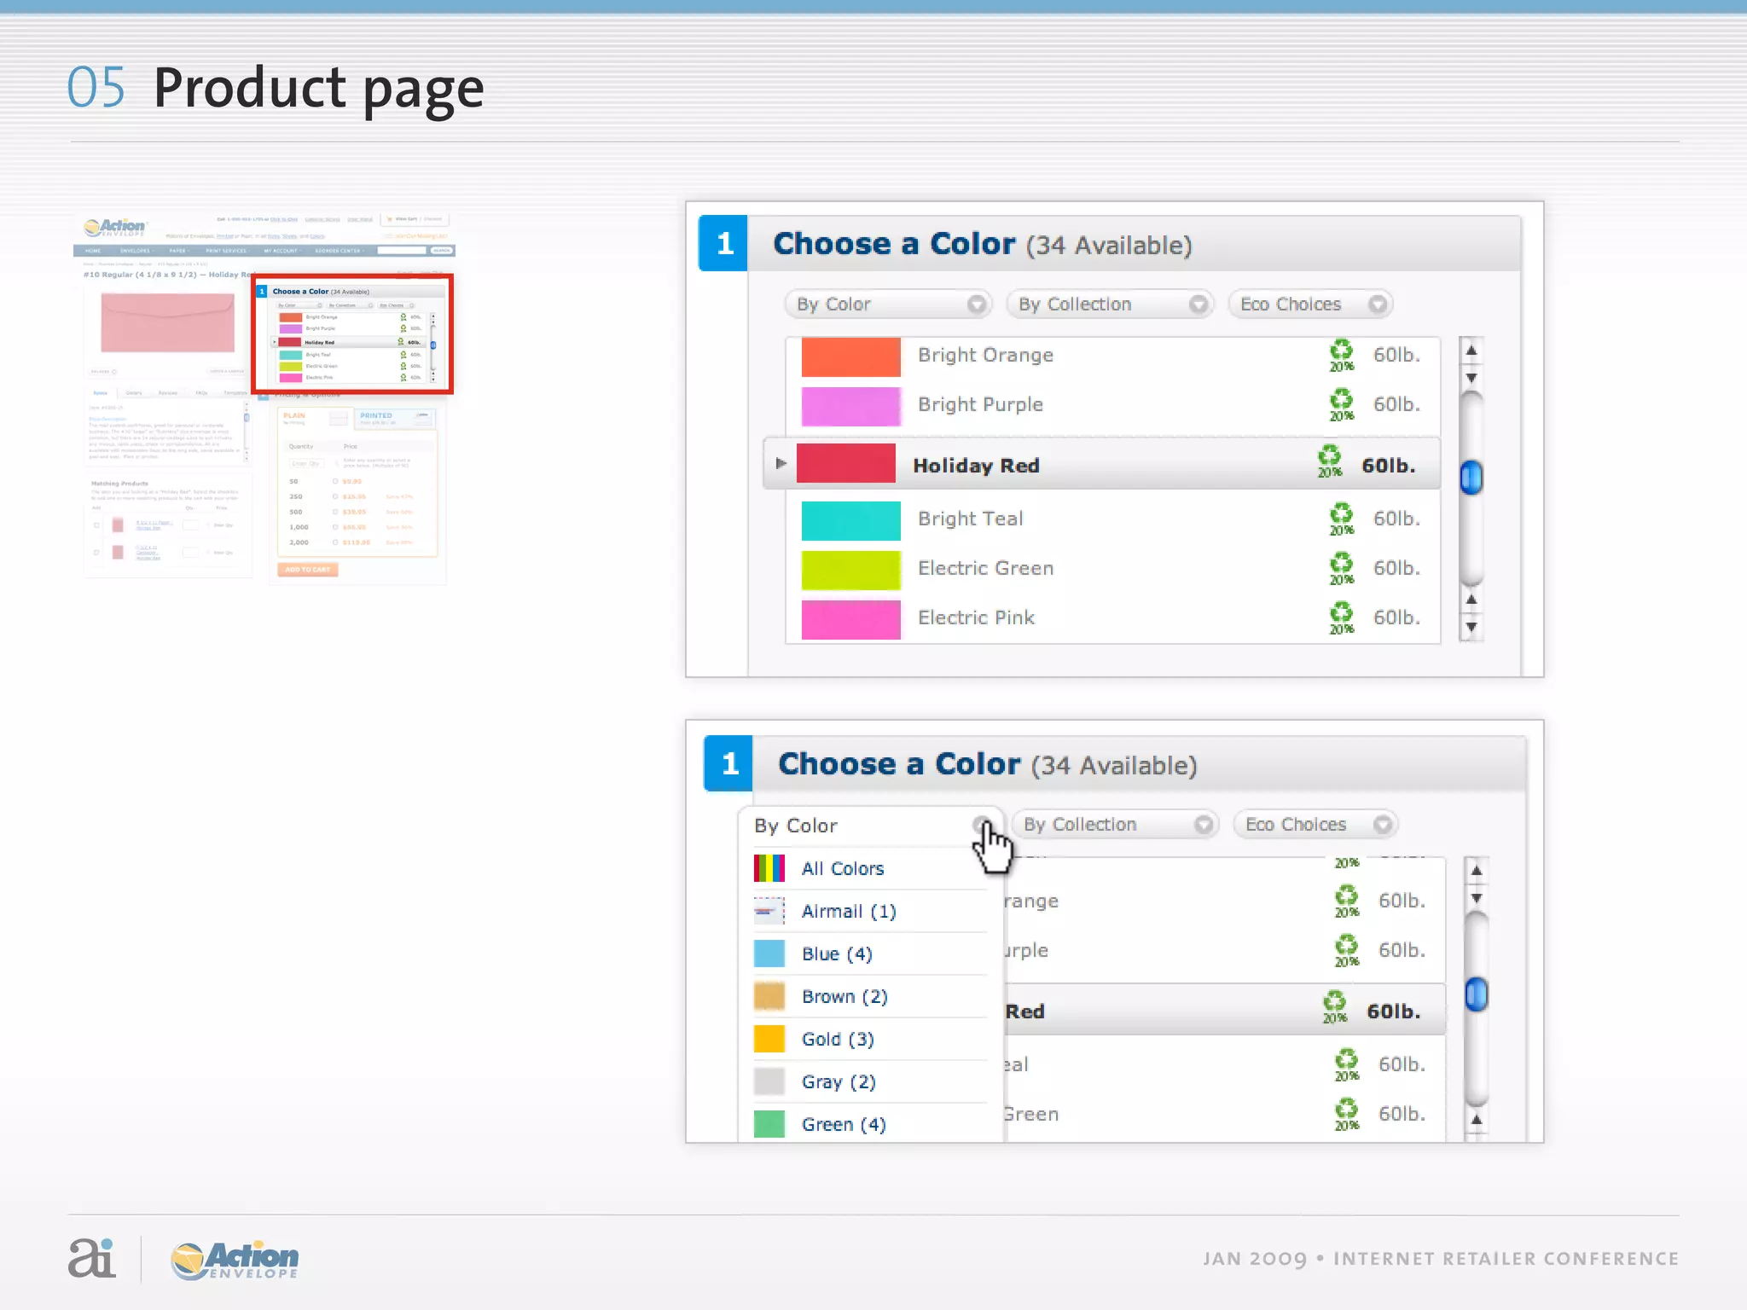The height and width of the screenshot is (1310, 1747).
Task: Choose Gold (3) in the dropdown list
Action: click(x=837, y=1039)
